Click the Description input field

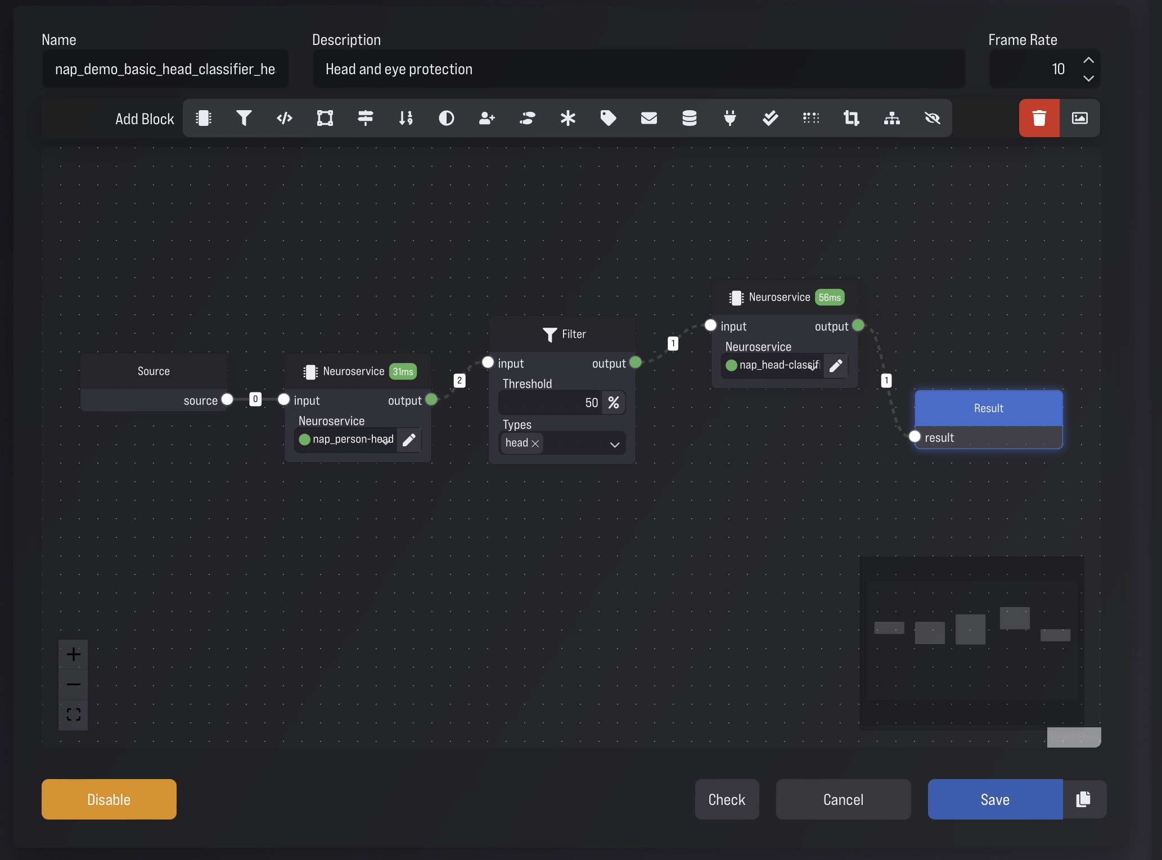pos(639,69)
